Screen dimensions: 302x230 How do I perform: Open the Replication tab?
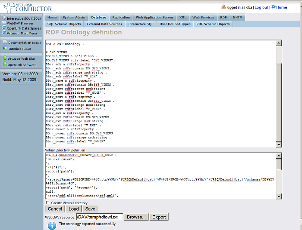point(121,17)
